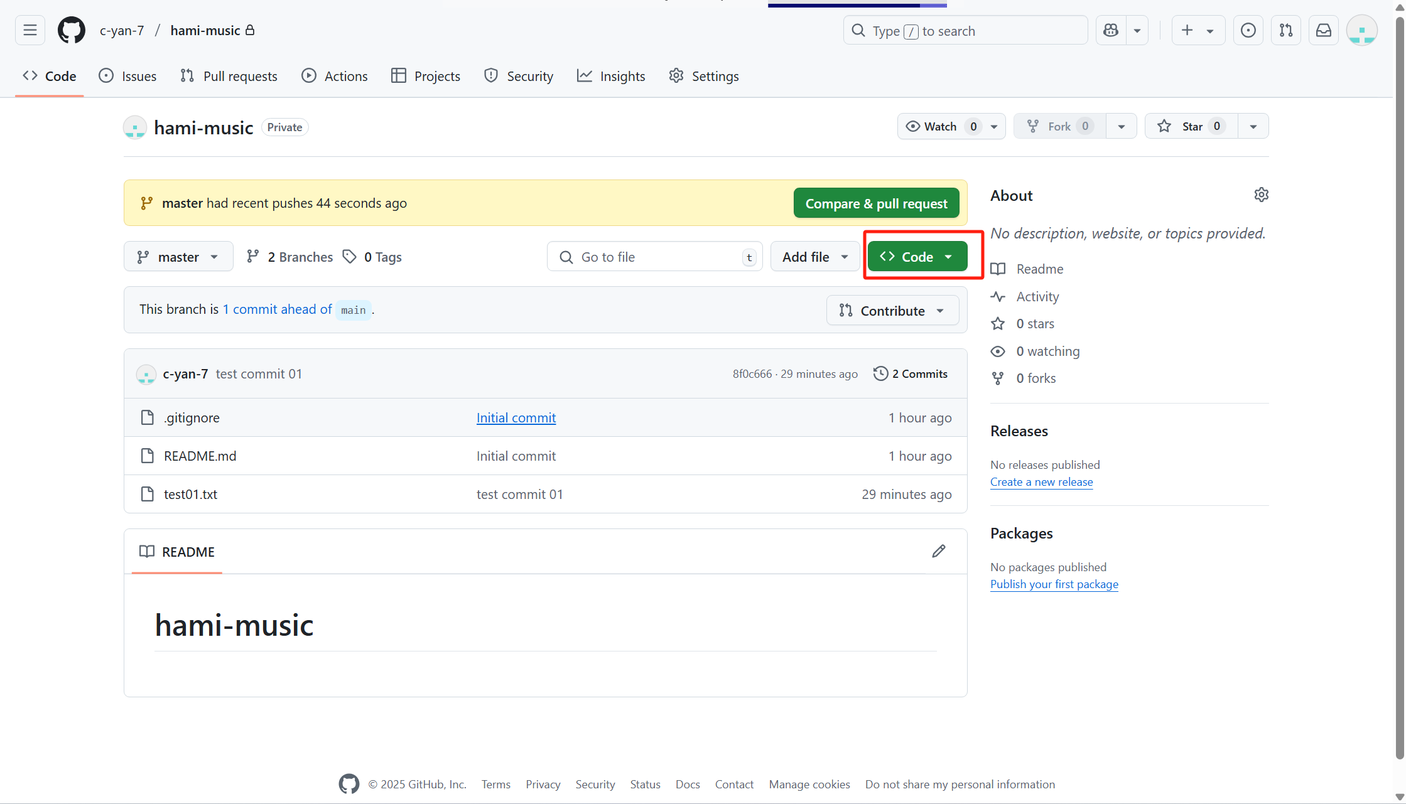1406x804 pixels.
Task: Open the About settings gear icon
Action: point(1261,195)
